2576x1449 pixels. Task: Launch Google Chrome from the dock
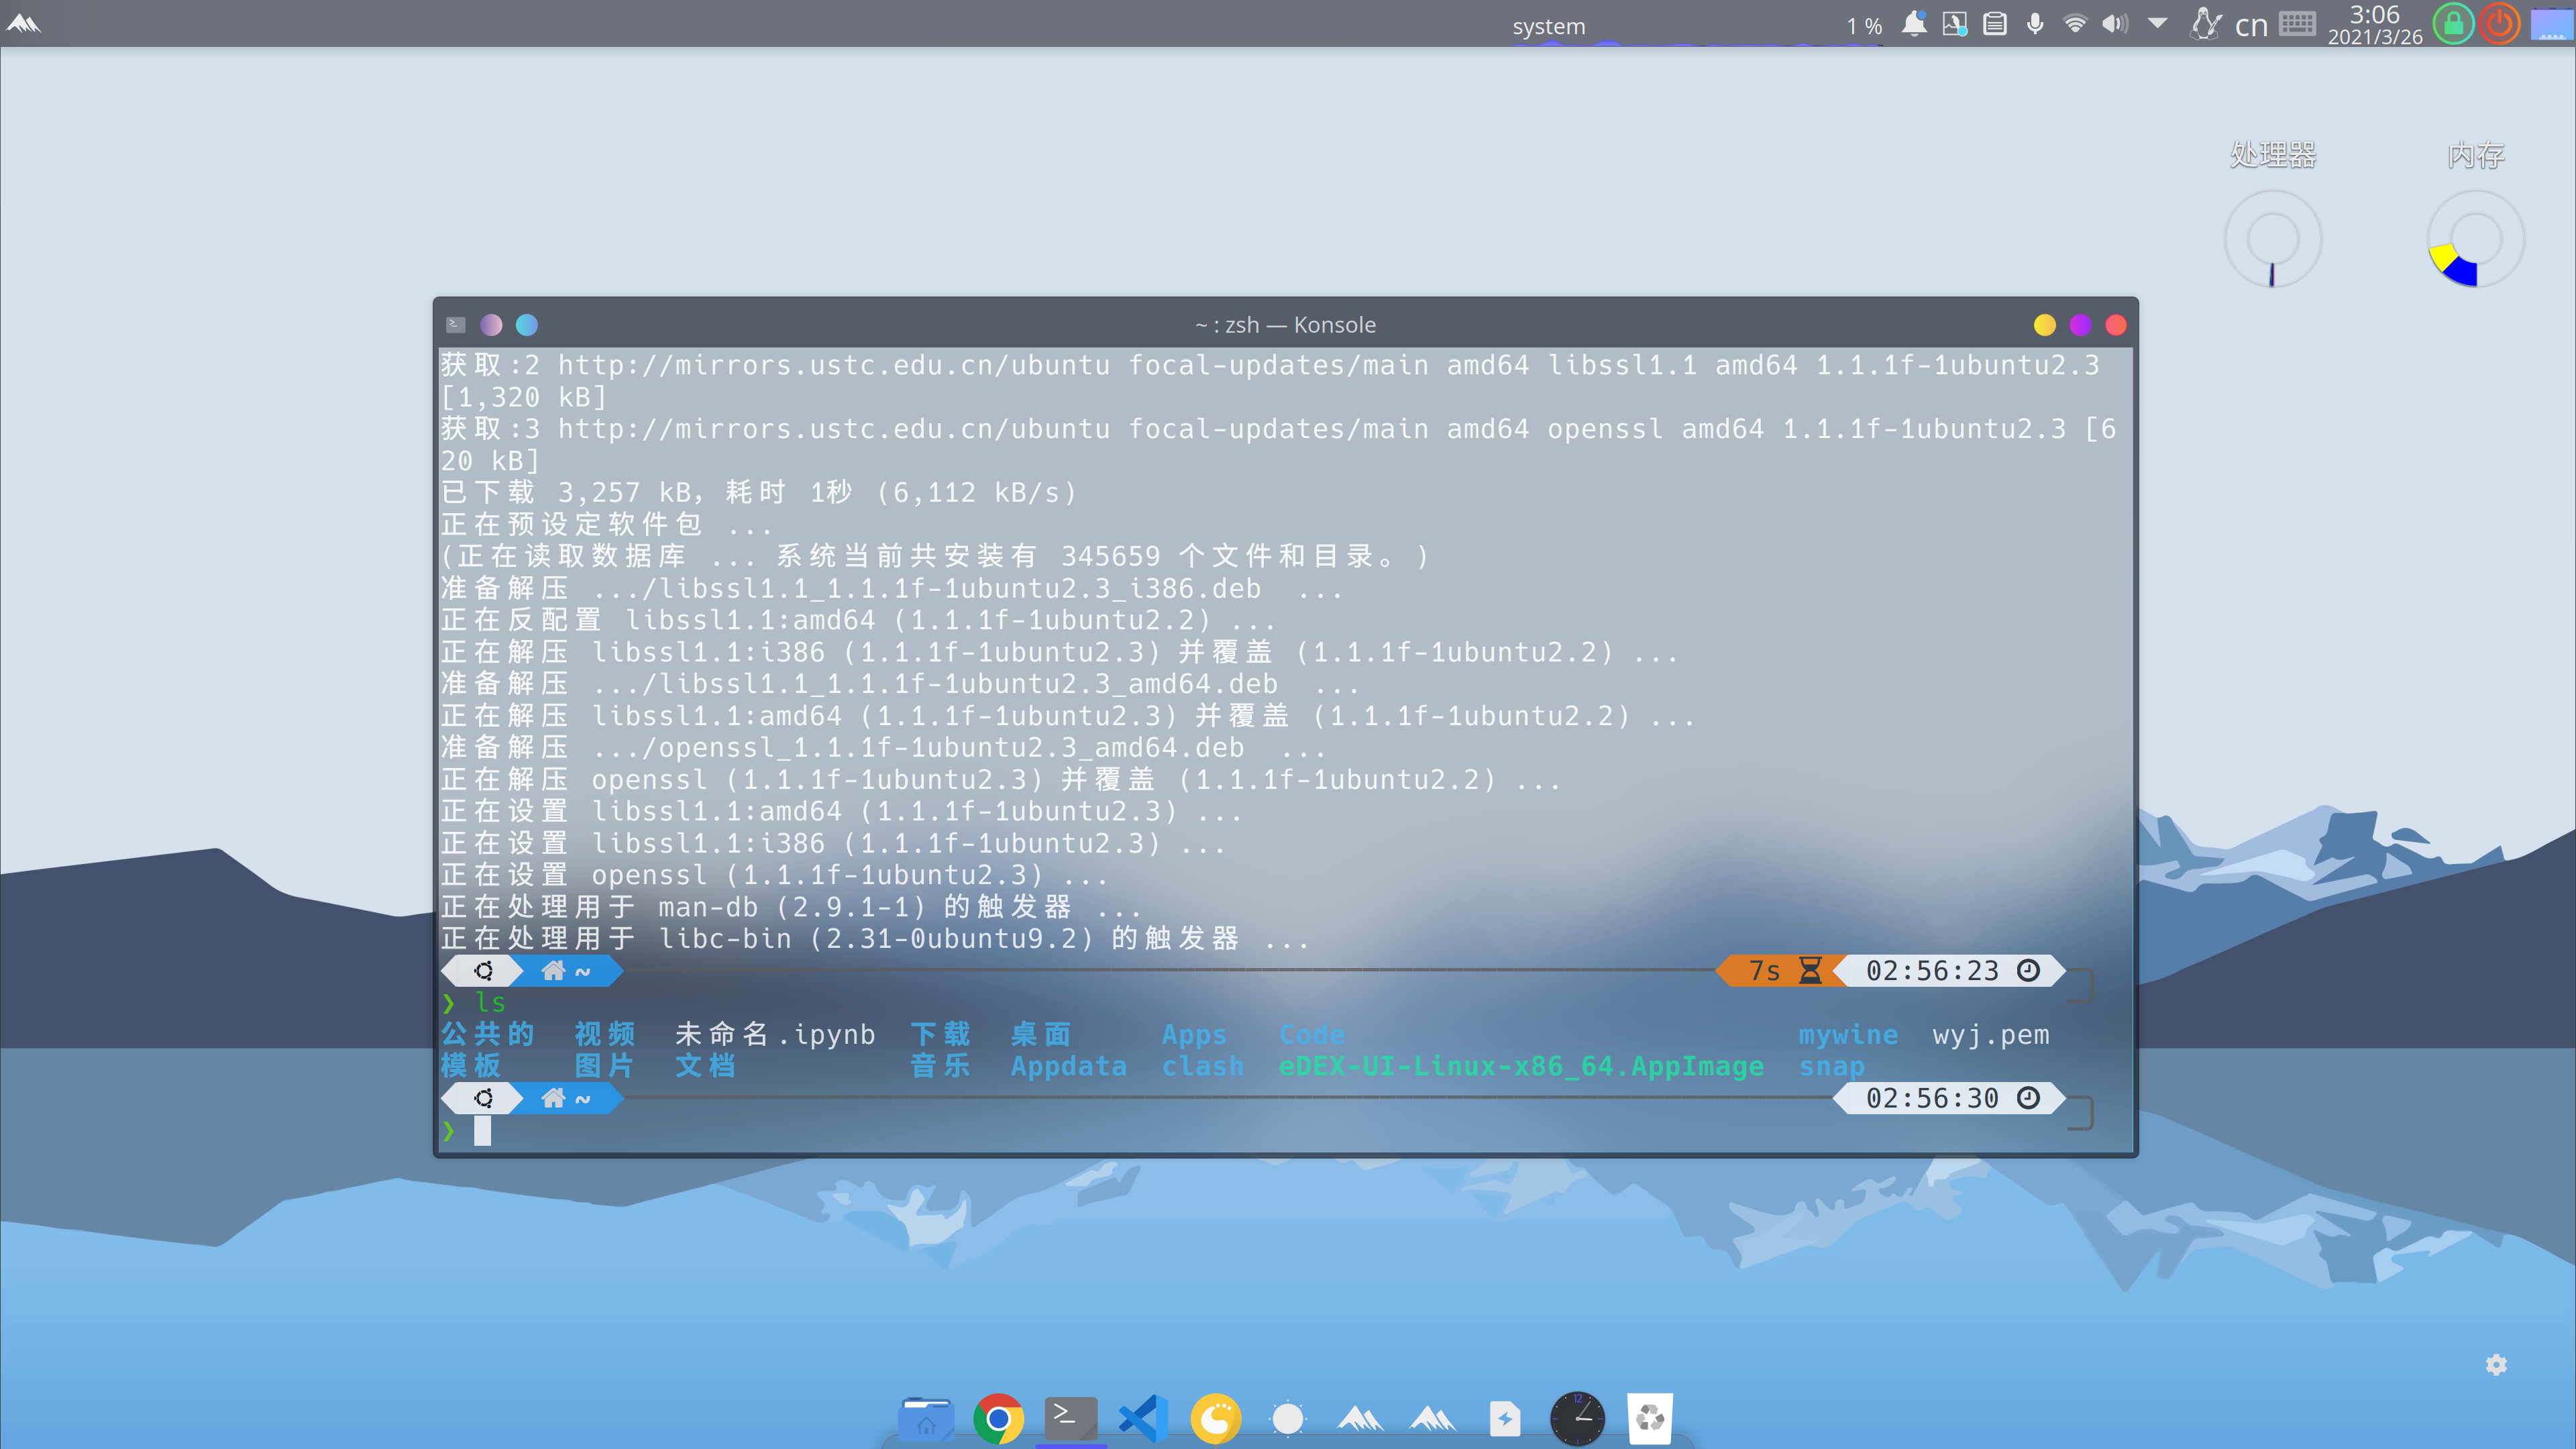tap(999, 1418)
